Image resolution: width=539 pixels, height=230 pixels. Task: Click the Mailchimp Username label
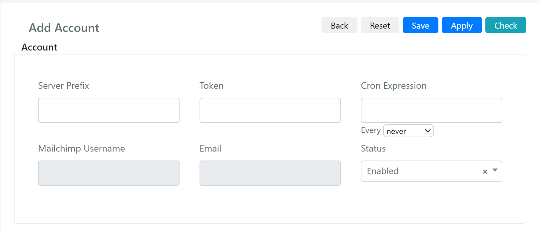[x=82, y=149]
